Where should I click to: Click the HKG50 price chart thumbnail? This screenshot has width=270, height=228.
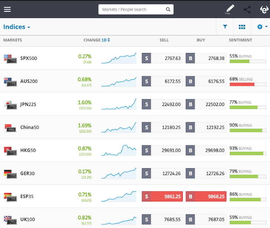119,150
